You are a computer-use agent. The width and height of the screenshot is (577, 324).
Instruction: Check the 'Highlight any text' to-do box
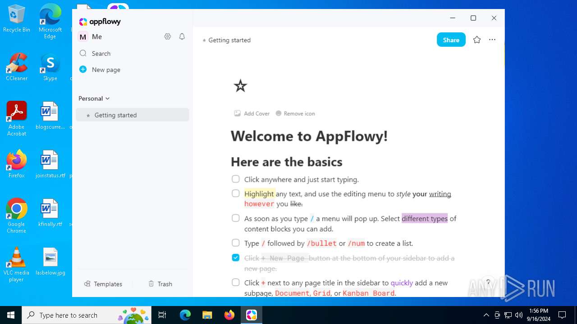(x=236, y=193)
